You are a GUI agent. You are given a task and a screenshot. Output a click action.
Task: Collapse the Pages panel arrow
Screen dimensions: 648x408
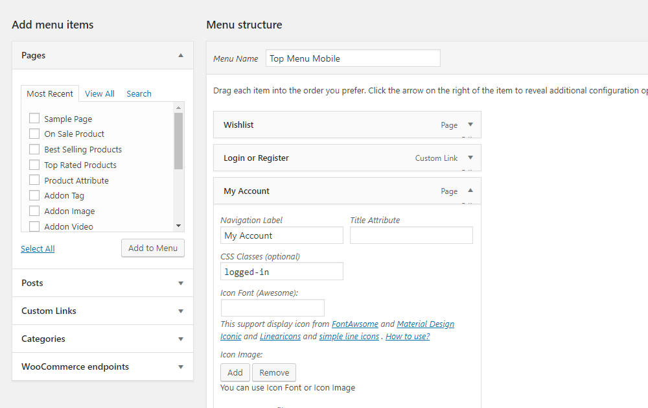coord(181,55)
